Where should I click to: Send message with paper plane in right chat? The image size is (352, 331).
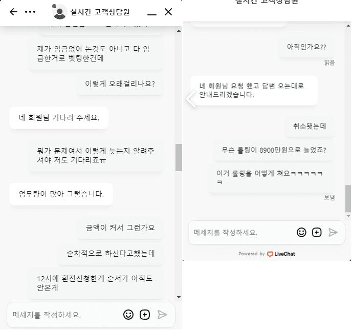(x=333, y=232)
